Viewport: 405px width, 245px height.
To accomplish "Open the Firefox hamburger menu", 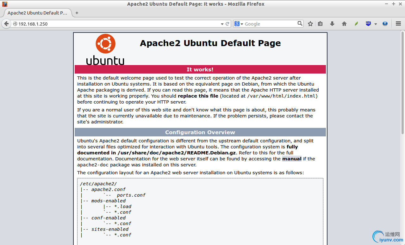I will (398, 24).
